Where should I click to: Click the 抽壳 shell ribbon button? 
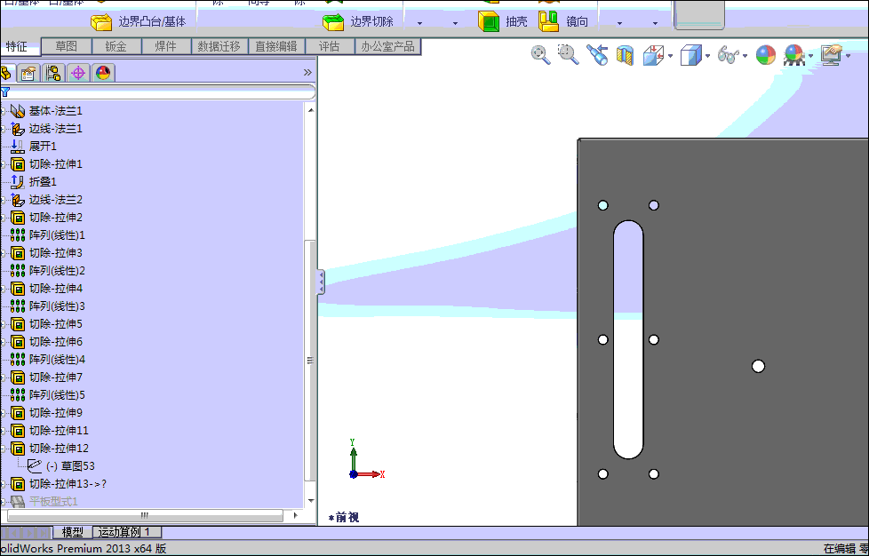(503, 21)
